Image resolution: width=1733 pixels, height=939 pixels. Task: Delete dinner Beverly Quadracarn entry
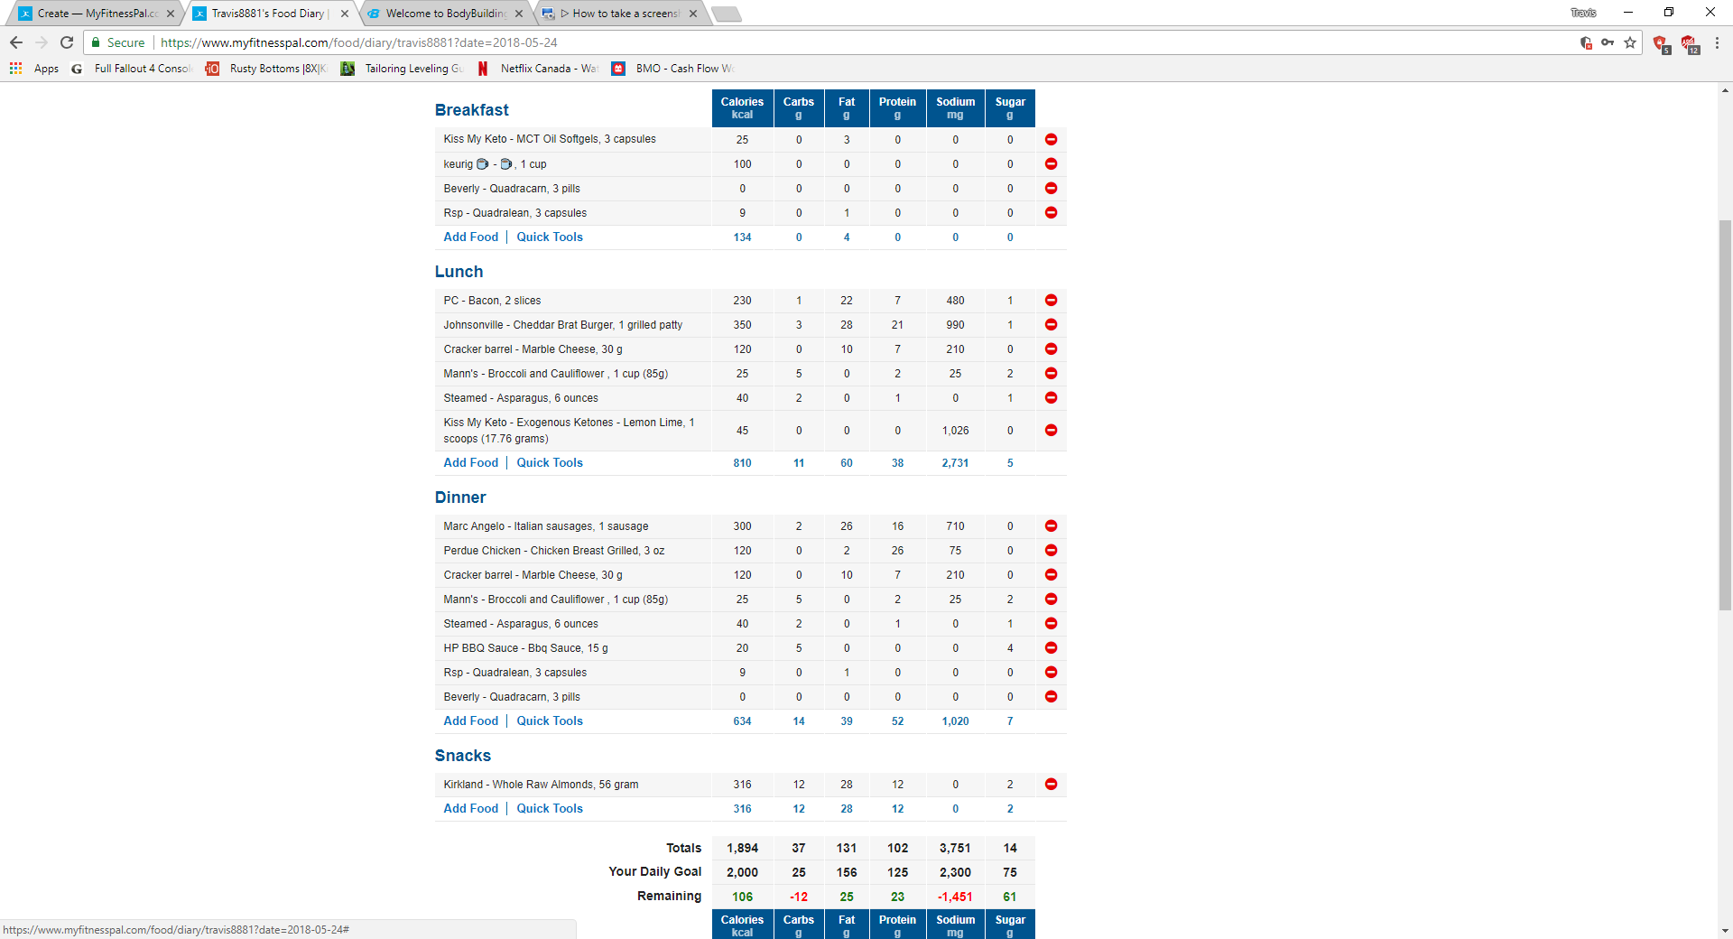click(x=1051, y=696)
